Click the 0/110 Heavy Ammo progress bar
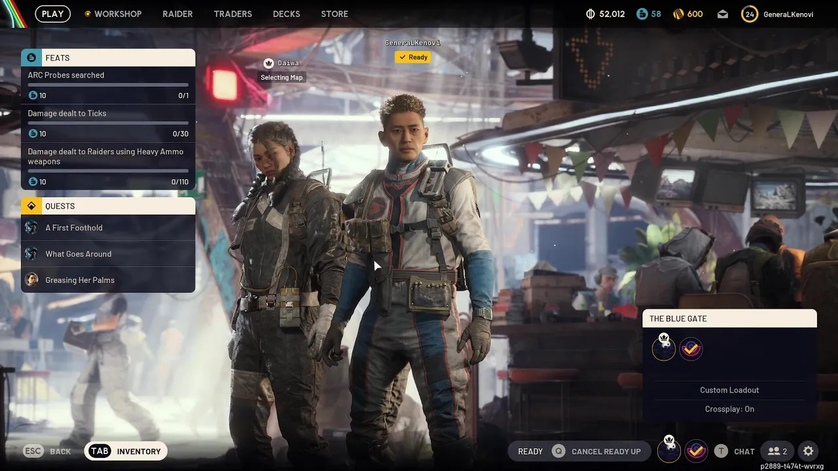 tap(108, 171)
